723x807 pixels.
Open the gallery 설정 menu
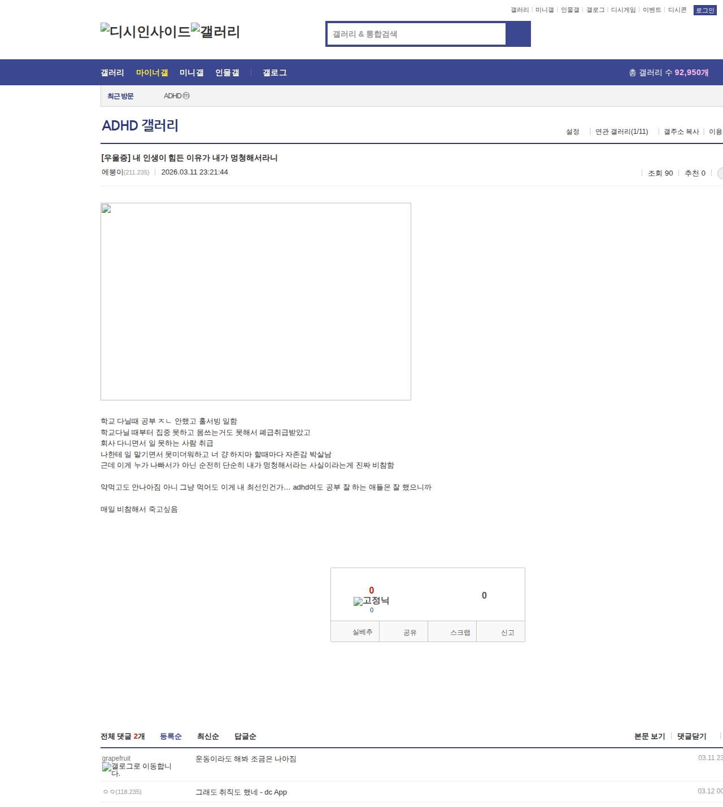click(x=573, y=132)
